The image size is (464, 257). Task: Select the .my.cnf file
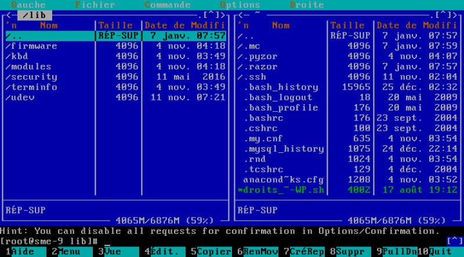pyautogui.click(x=347, y=138)
